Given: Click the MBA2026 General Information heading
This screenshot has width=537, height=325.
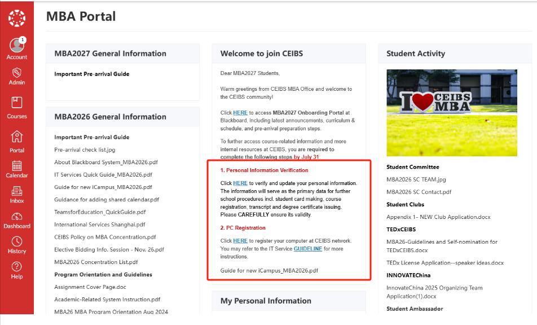Looking at the screenshot, I should pyautogui.click(x=111, y=117).
